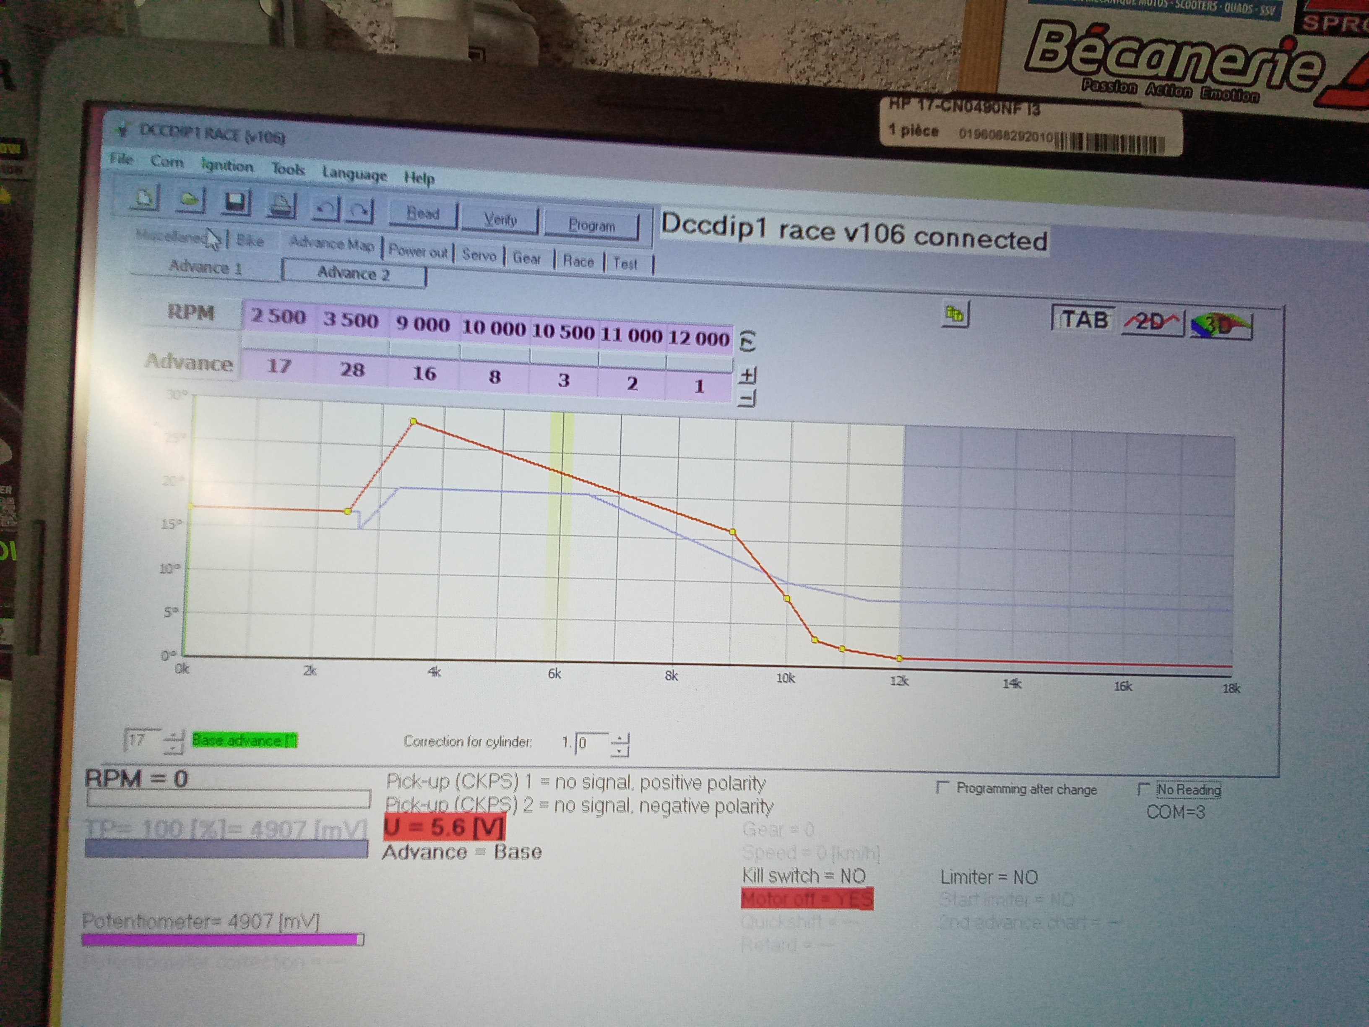
Task: Select the 2 500 RPM cell
Action: [x=278, y=316]
